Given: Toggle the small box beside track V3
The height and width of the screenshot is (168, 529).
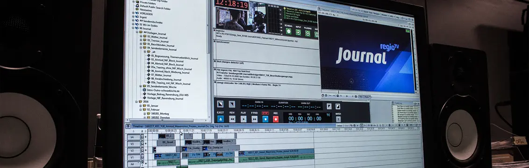Looking at the screenshot, I should (x=142, y=143).
